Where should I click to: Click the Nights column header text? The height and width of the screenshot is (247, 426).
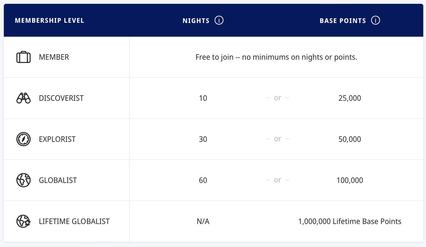click(196, 21)
